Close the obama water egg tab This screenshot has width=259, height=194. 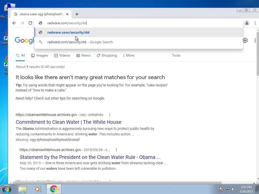pos(67,14)
